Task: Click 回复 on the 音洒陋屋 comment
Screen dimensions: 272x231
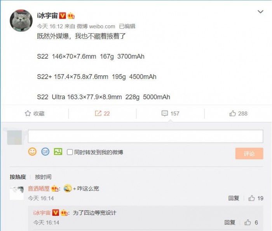Action: [x=234, y=198]
